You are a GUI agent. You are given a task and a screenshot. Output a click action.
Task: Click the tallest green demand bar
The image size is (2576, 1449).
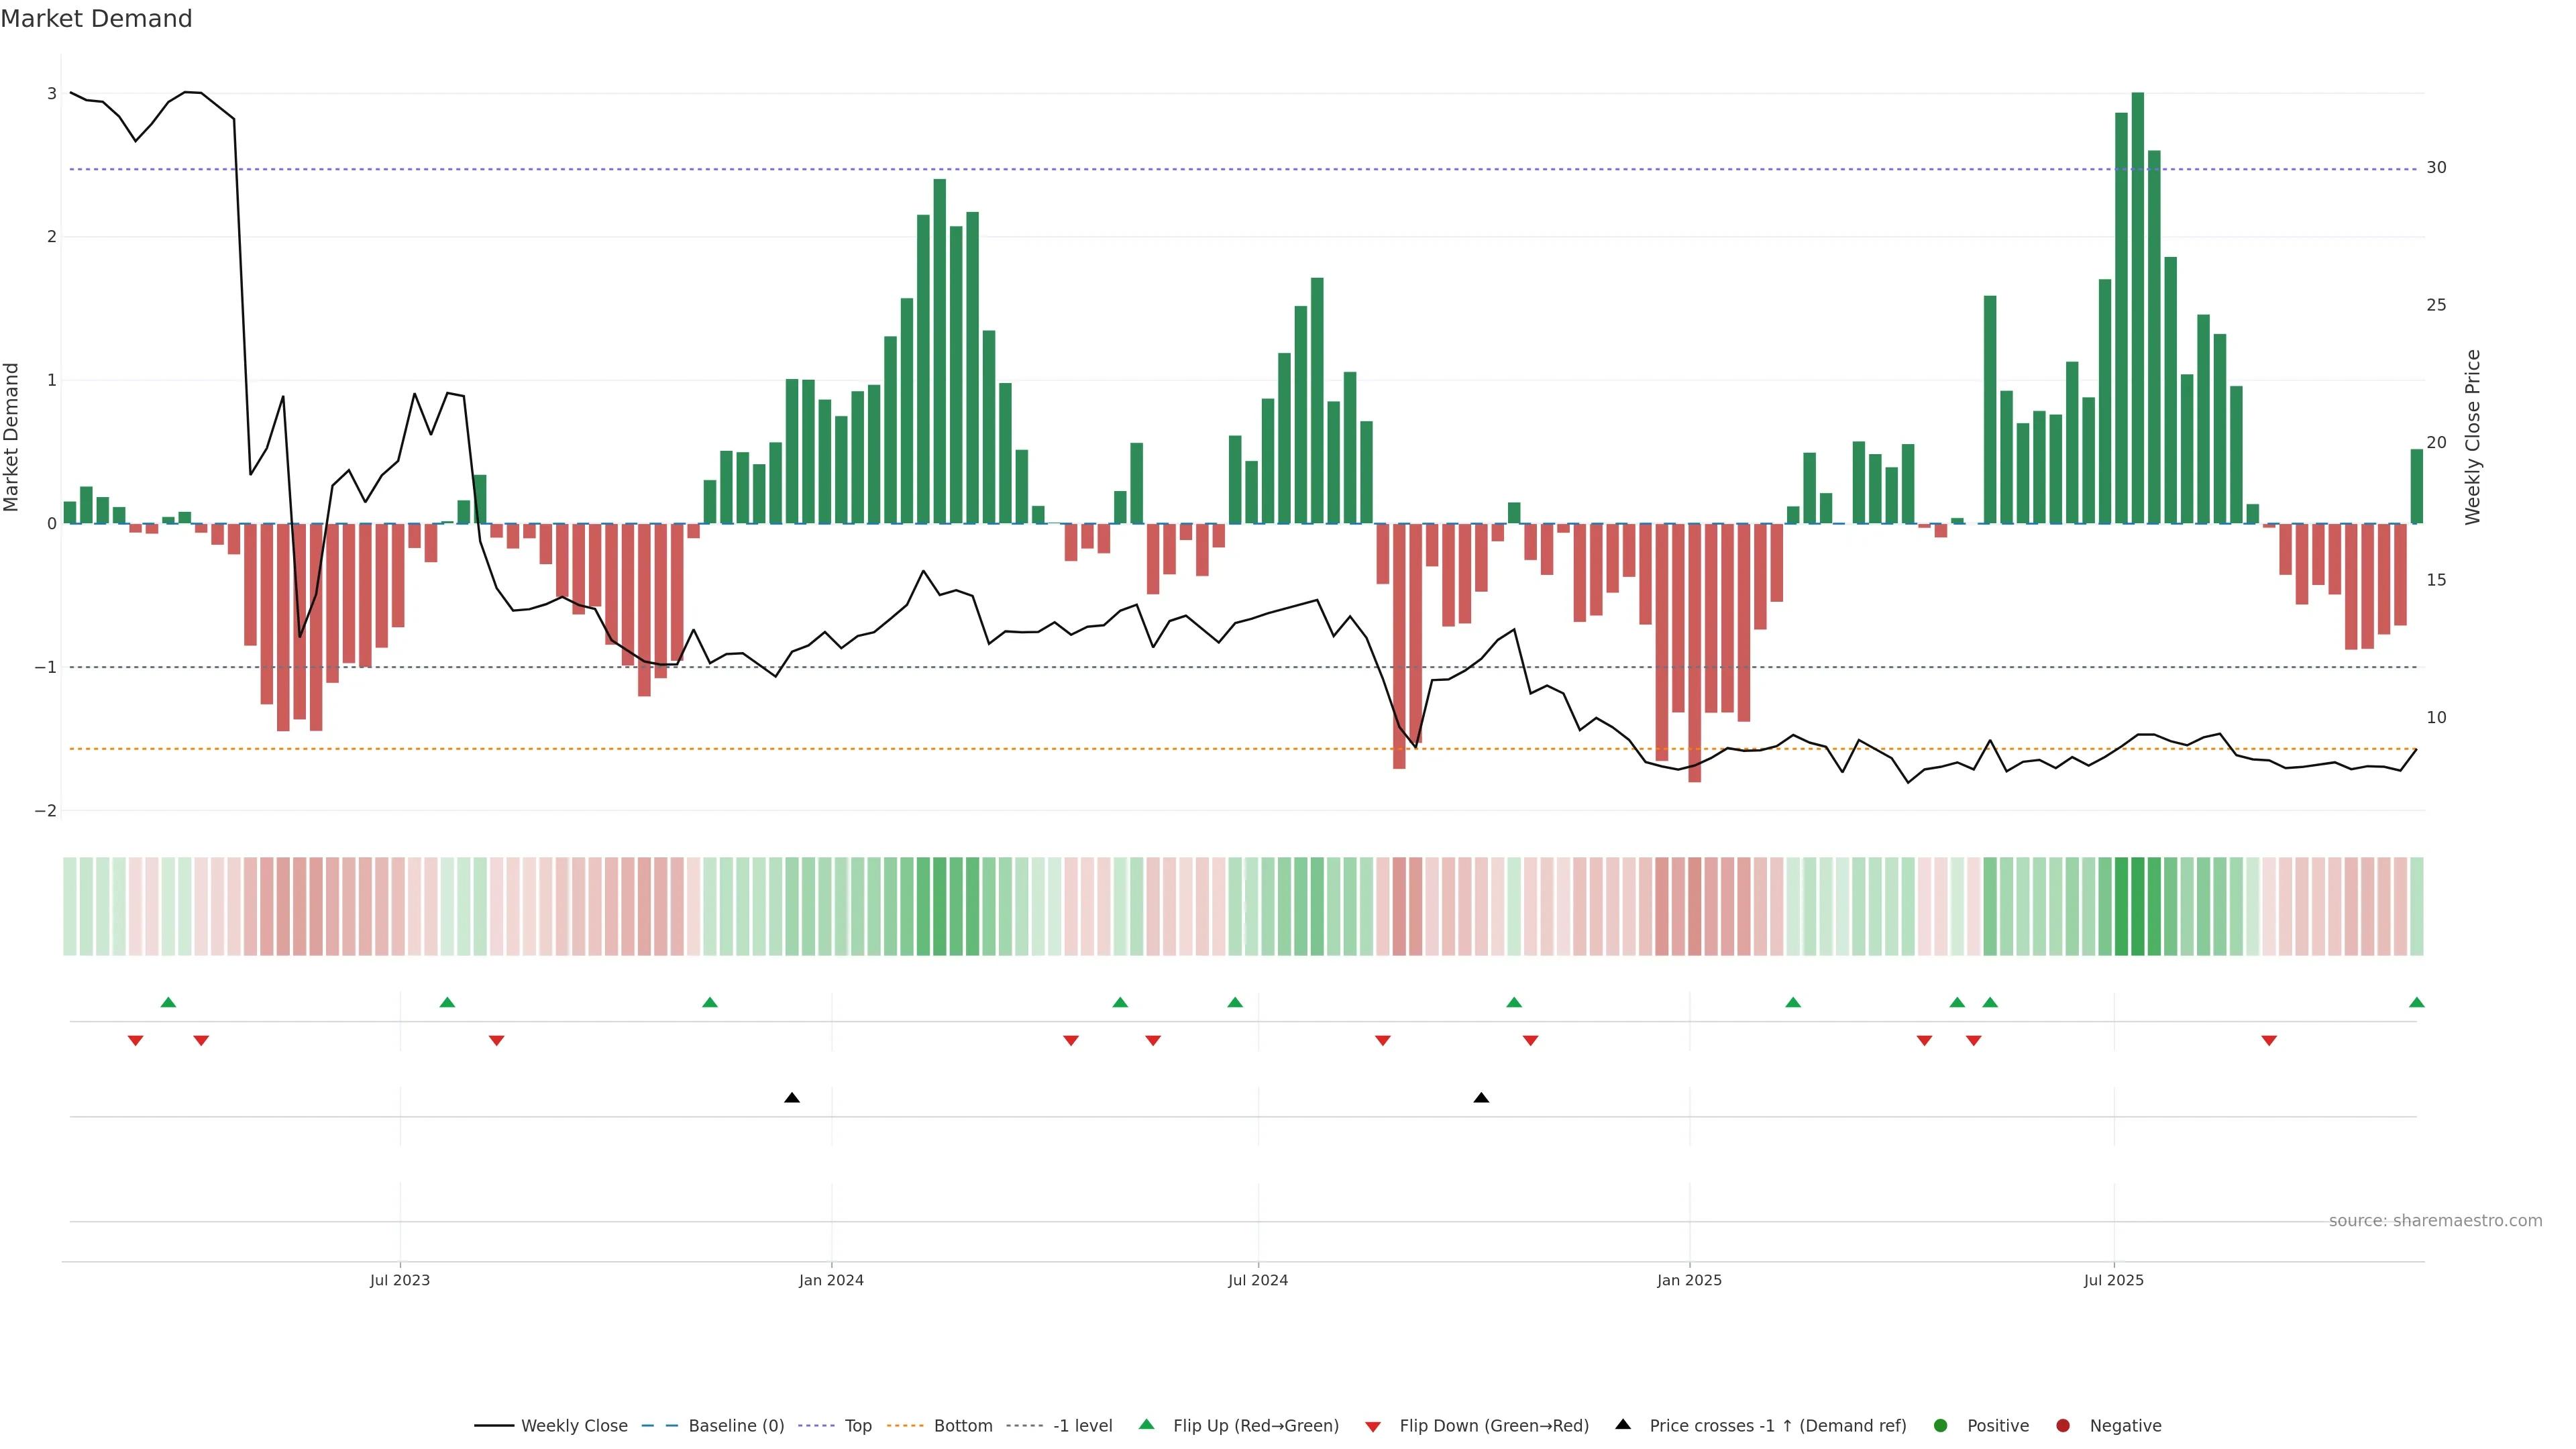click(x=2138, y=300)
